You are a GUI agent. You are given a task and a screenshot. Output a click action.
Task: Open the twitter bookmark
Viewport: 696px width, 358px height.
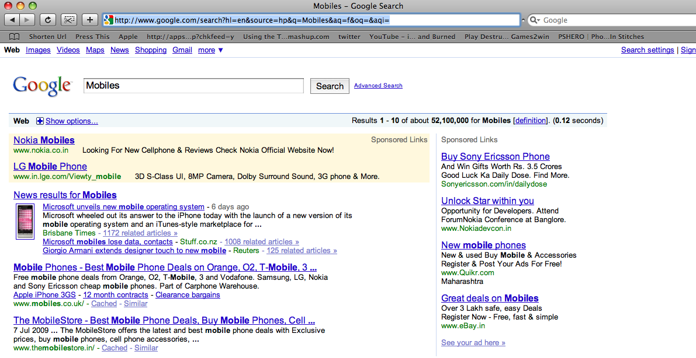pyautogui.click(x=349, y=37)
